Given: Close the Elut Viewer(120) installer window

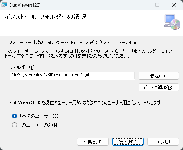Looking at the screenshot, I should point(174,5).
